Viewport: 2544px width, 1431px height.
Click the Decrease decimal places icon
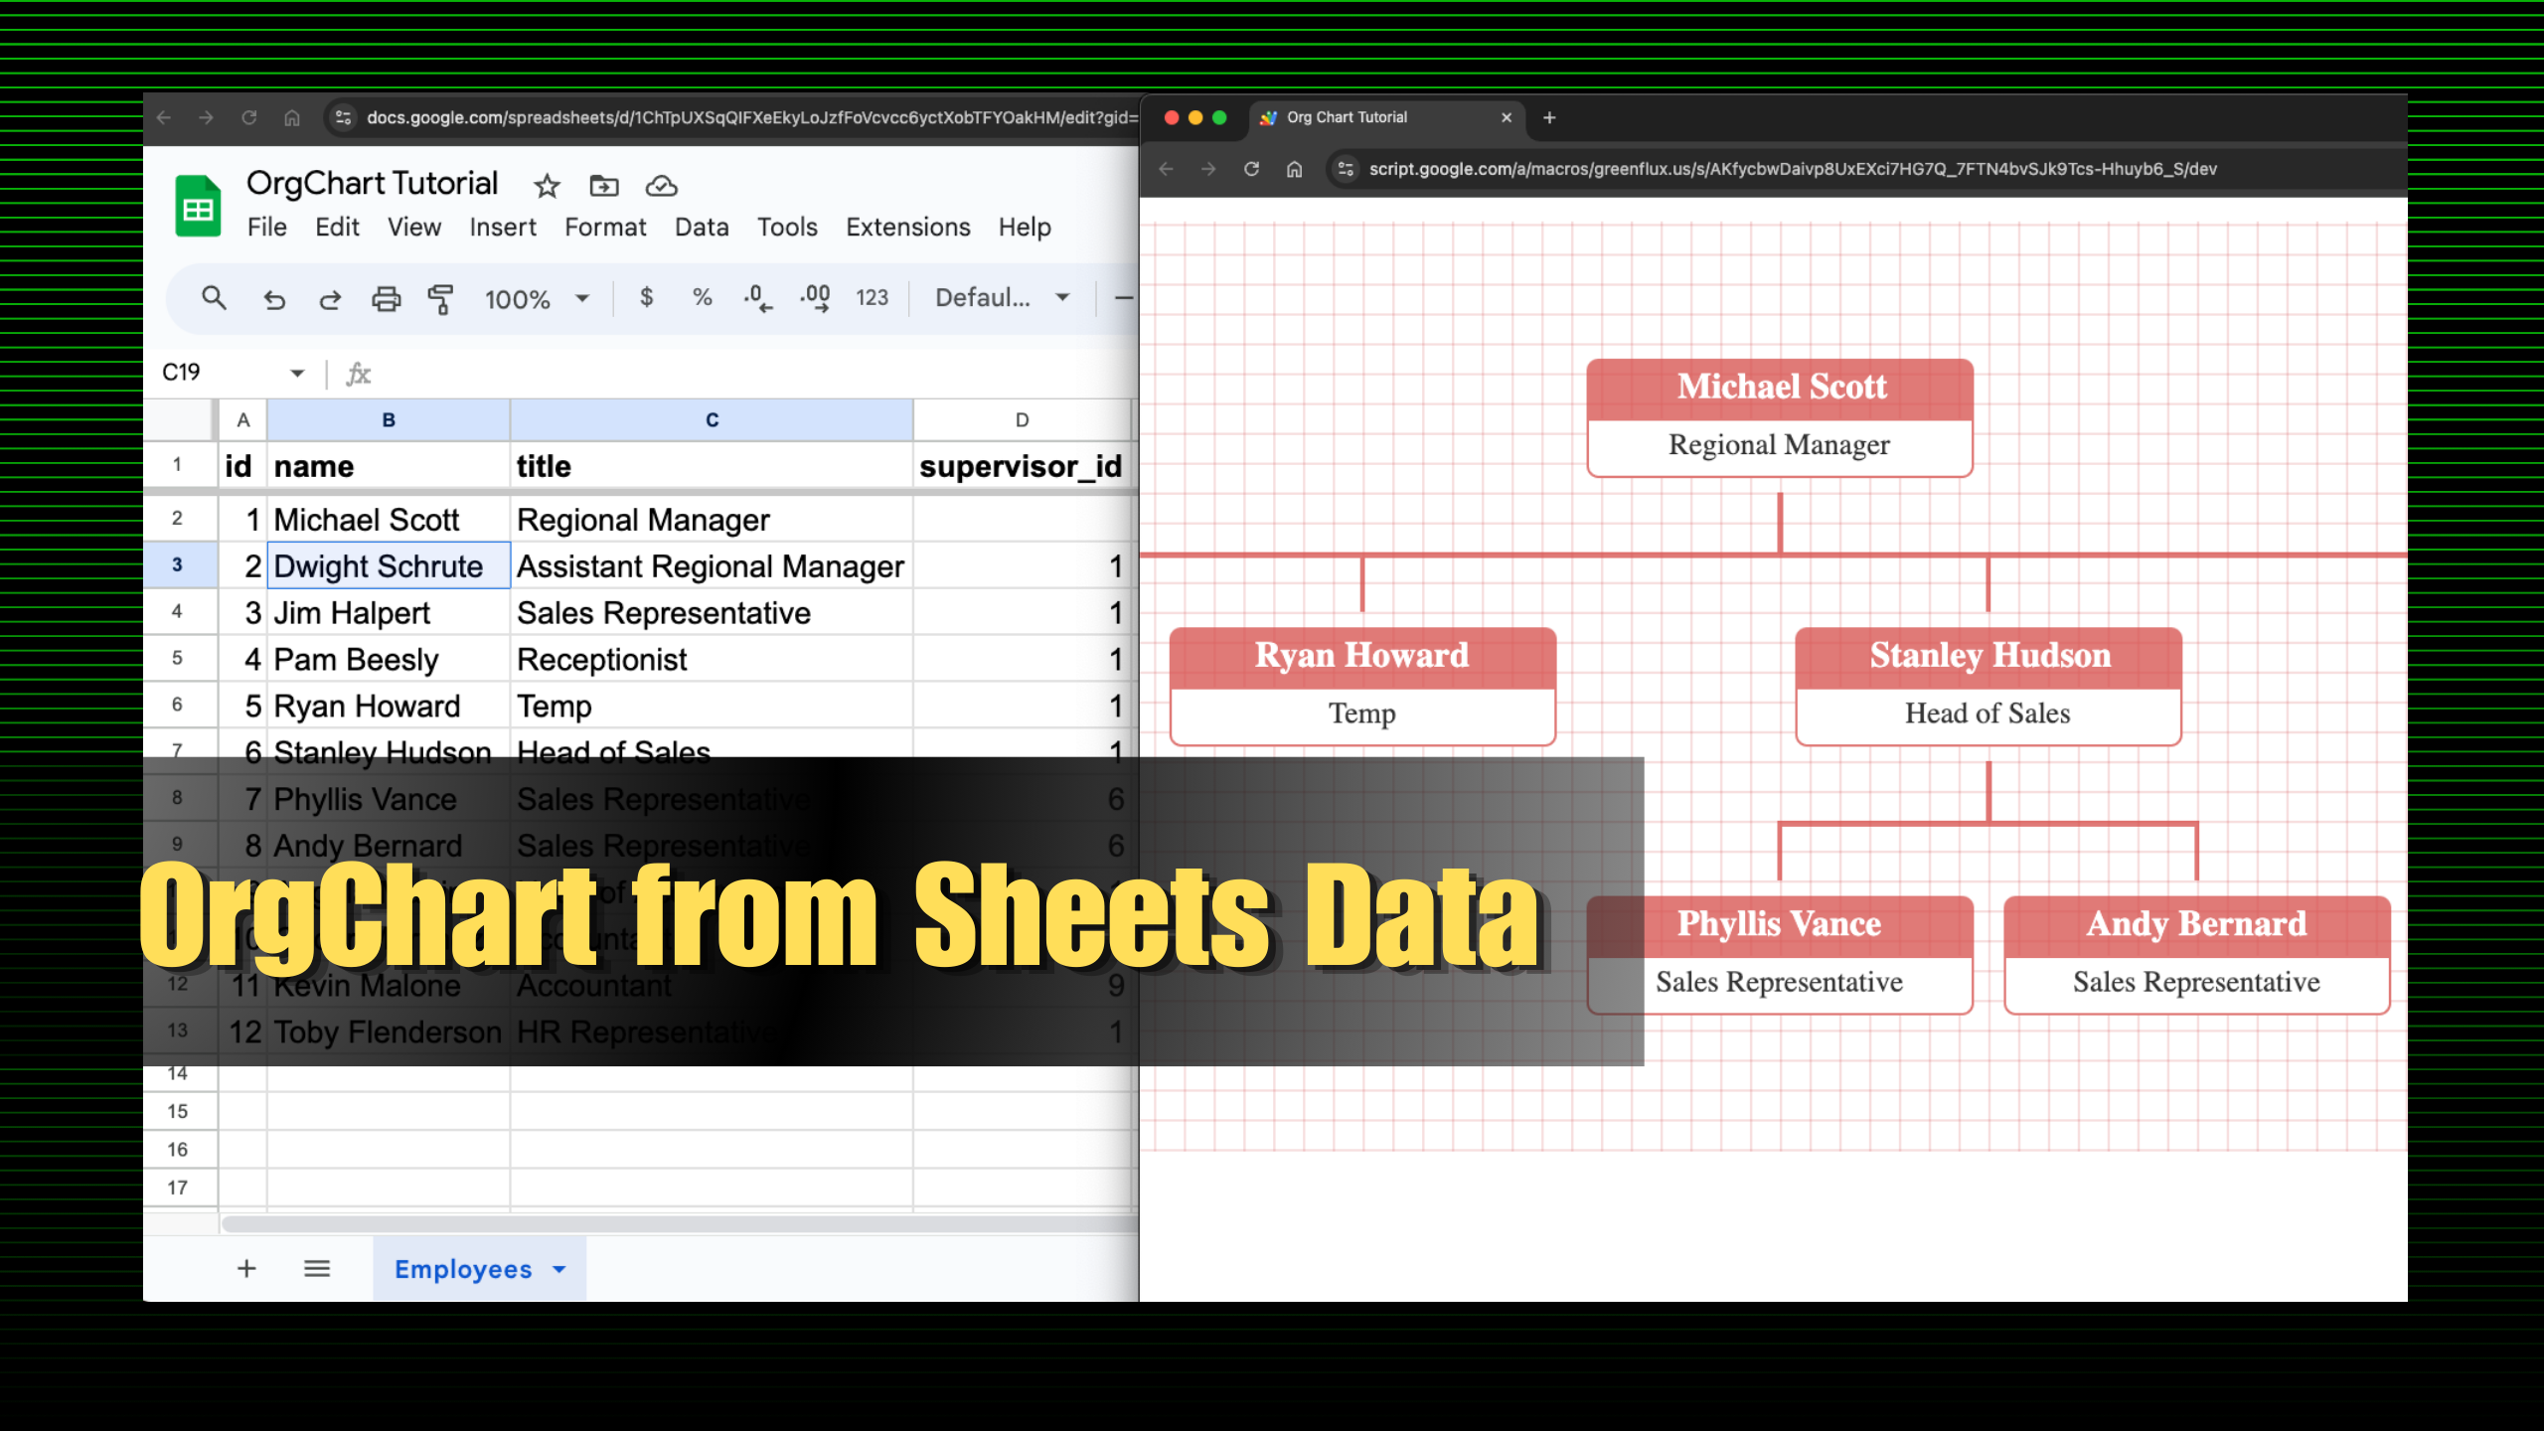click(756, 297)
